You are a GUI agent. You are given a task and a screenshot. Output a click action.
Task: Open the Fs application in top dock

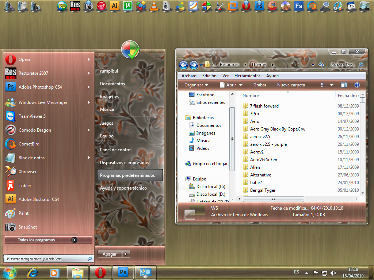[x=299, y=6]
